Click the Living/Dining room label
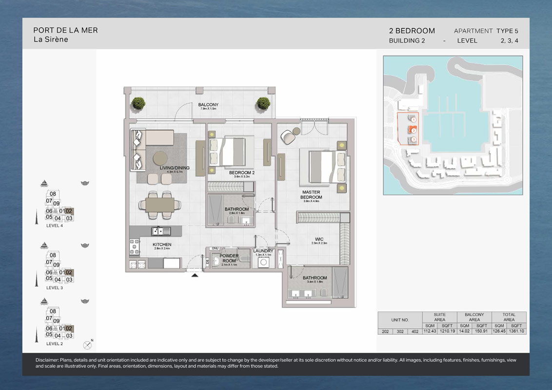The width and height of the screenshot is (552, 390). [175, 168]
